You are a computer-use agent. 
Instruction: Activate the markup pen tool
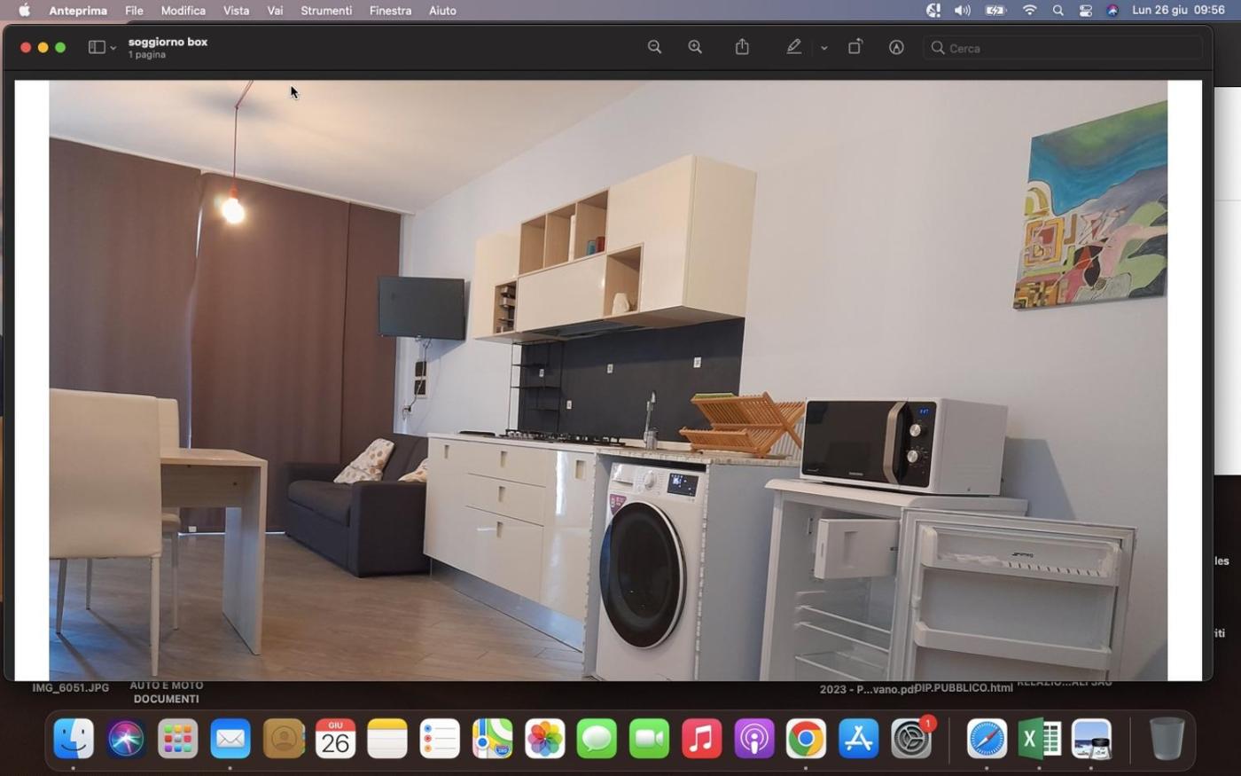coord(793,48)
